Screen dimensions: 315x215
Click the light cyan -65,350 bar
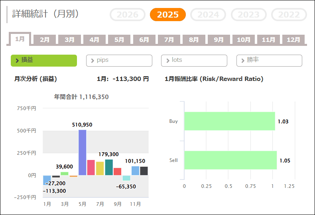(126, 178)
